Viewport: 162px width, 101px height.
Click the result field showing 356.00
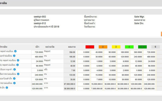coord(70,52)
